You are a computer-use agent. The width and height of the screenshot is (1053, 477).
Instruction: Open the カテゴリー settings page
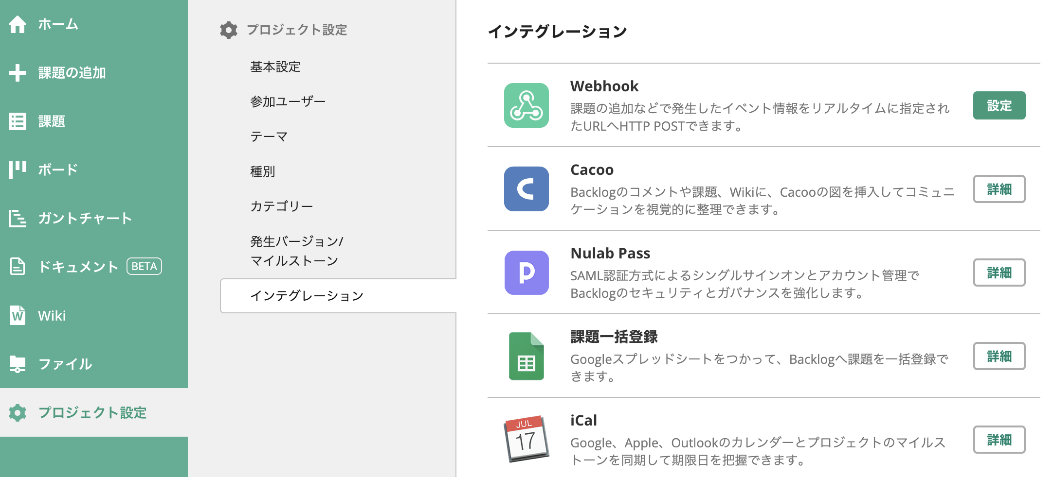[281, 206]
